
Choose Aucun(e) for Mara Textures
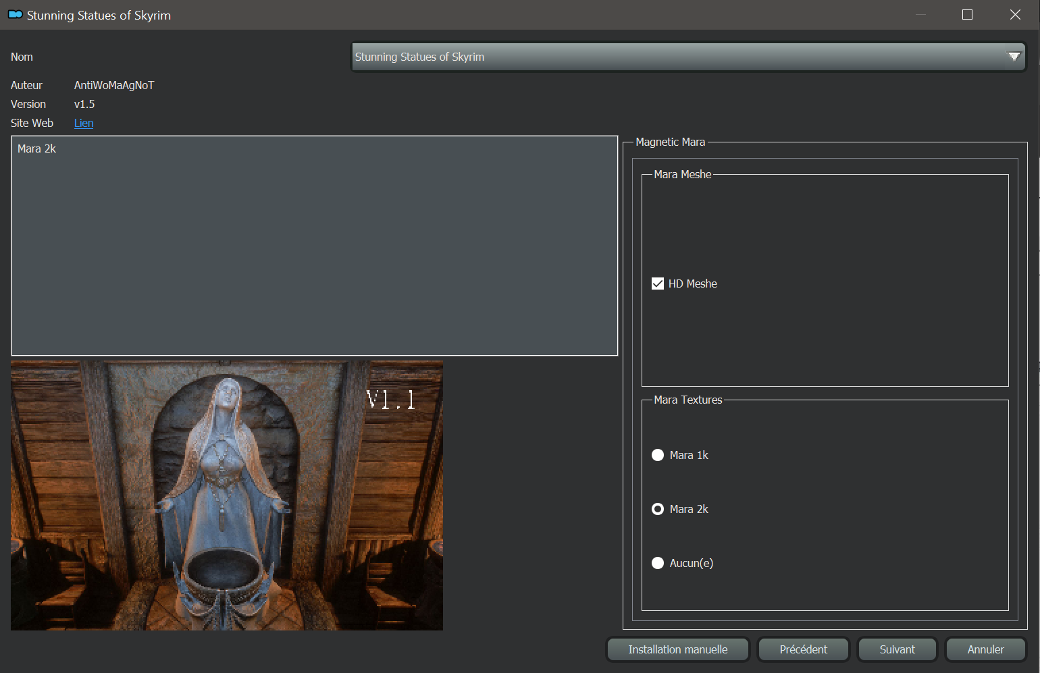tap(658, 563)
